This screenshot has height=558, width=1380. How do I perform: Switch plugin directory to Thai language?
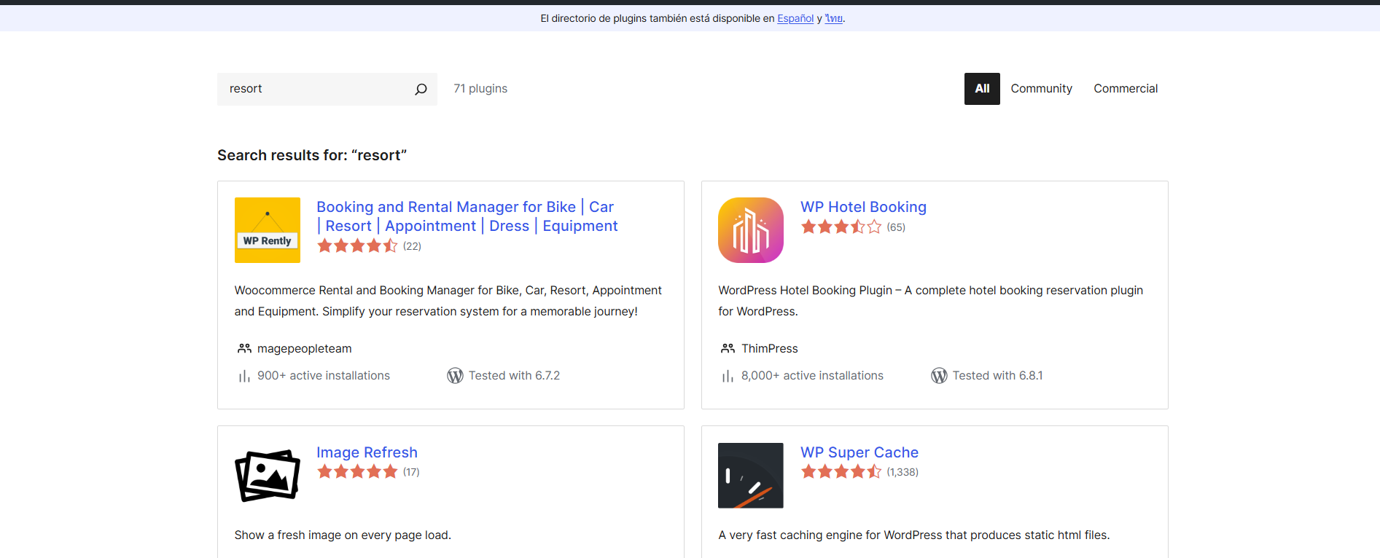click(834, 19)
